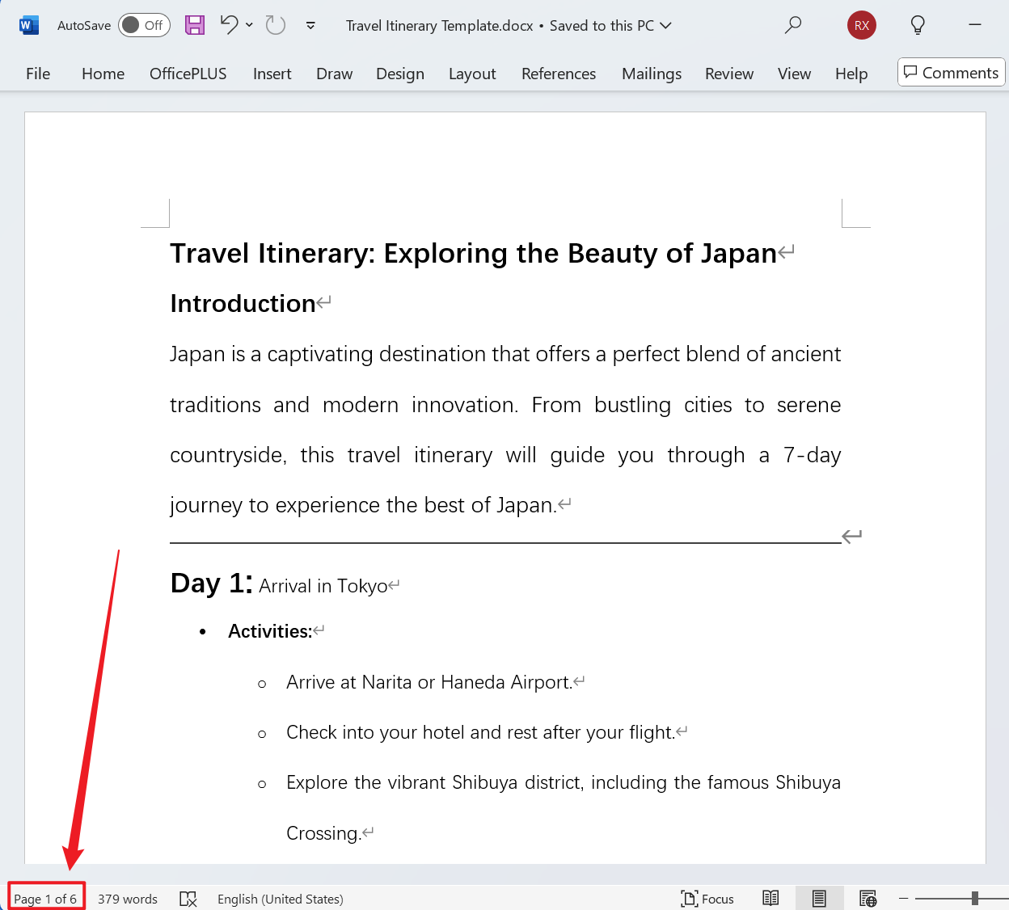Image resolution: width=1009 pixels, height=910 pixels.
Task: Open word count via 379 words
Action: click(127, 898)
